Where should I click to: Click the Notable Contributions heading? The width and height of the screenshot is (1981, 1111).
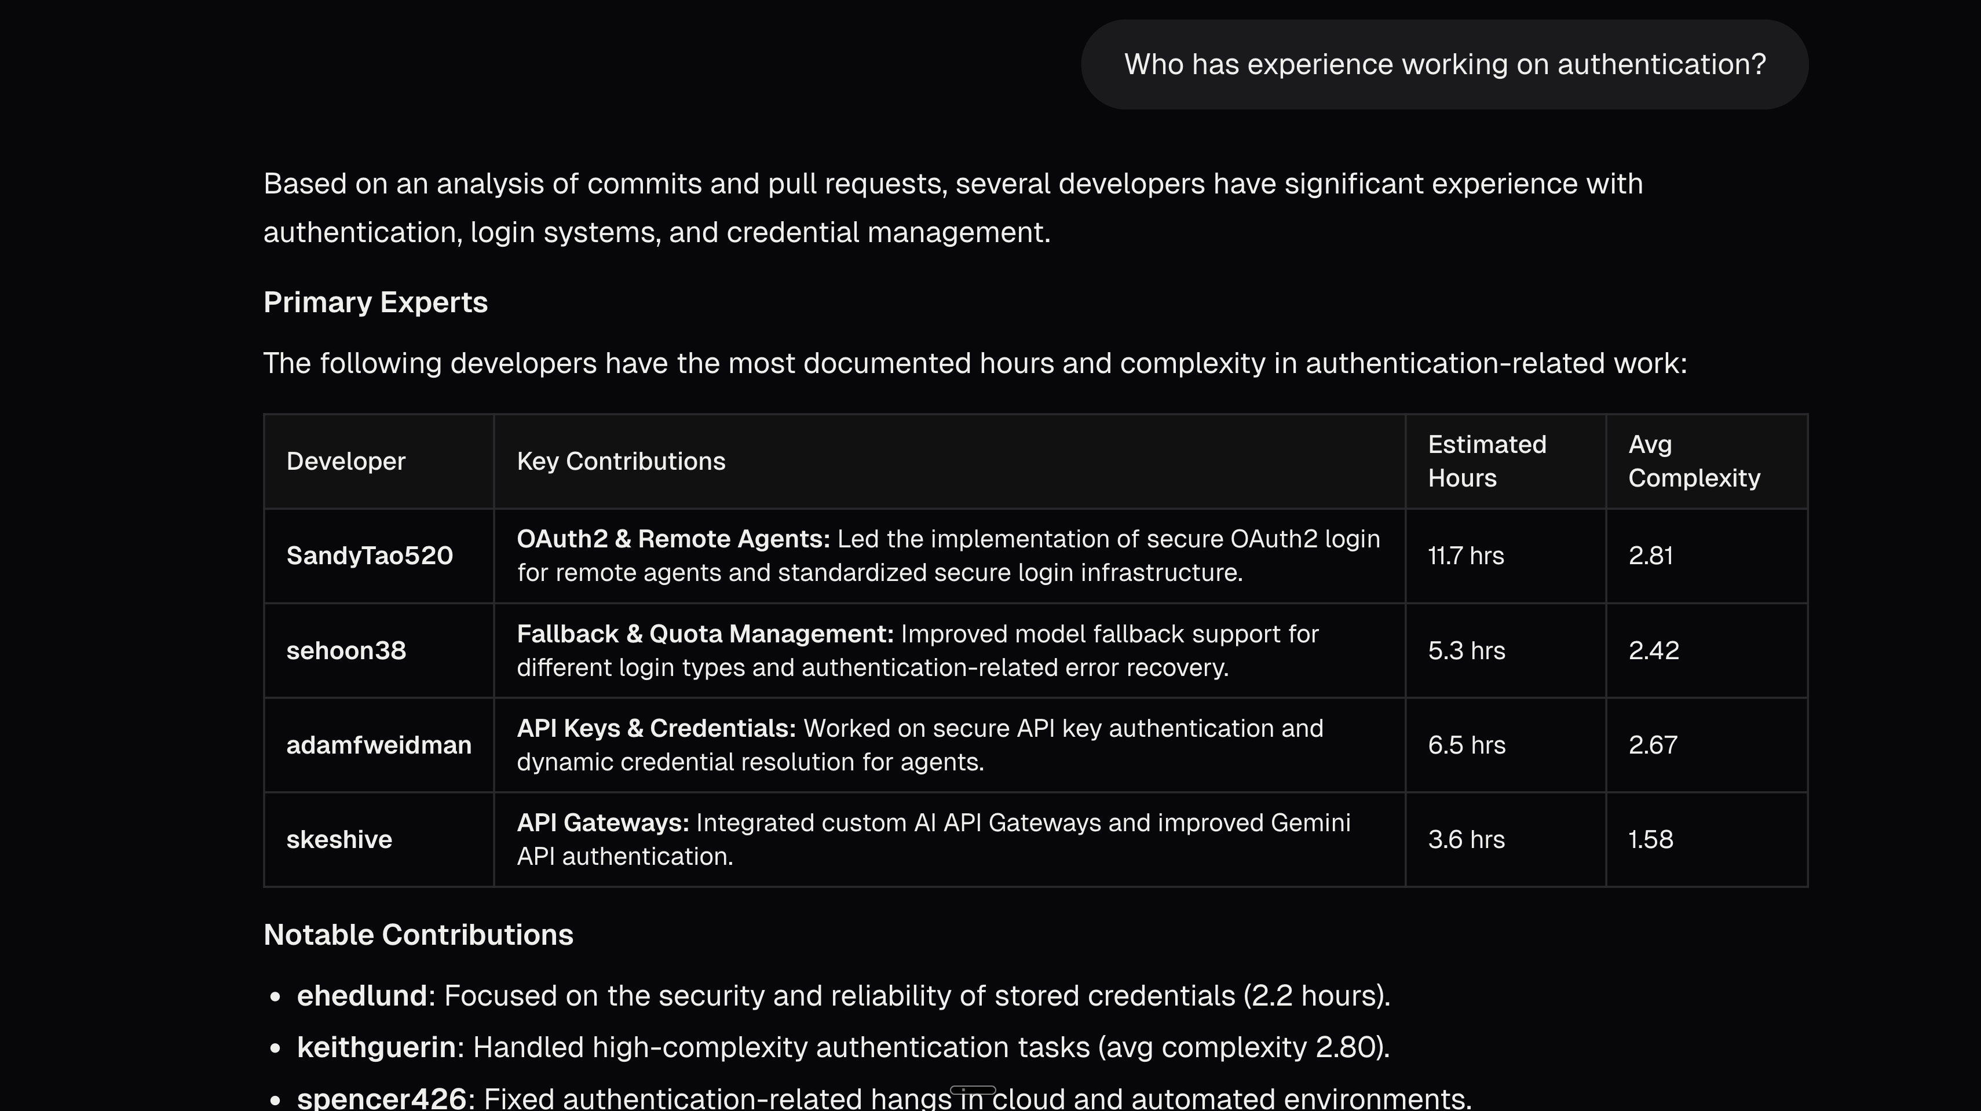coord(418,935)
